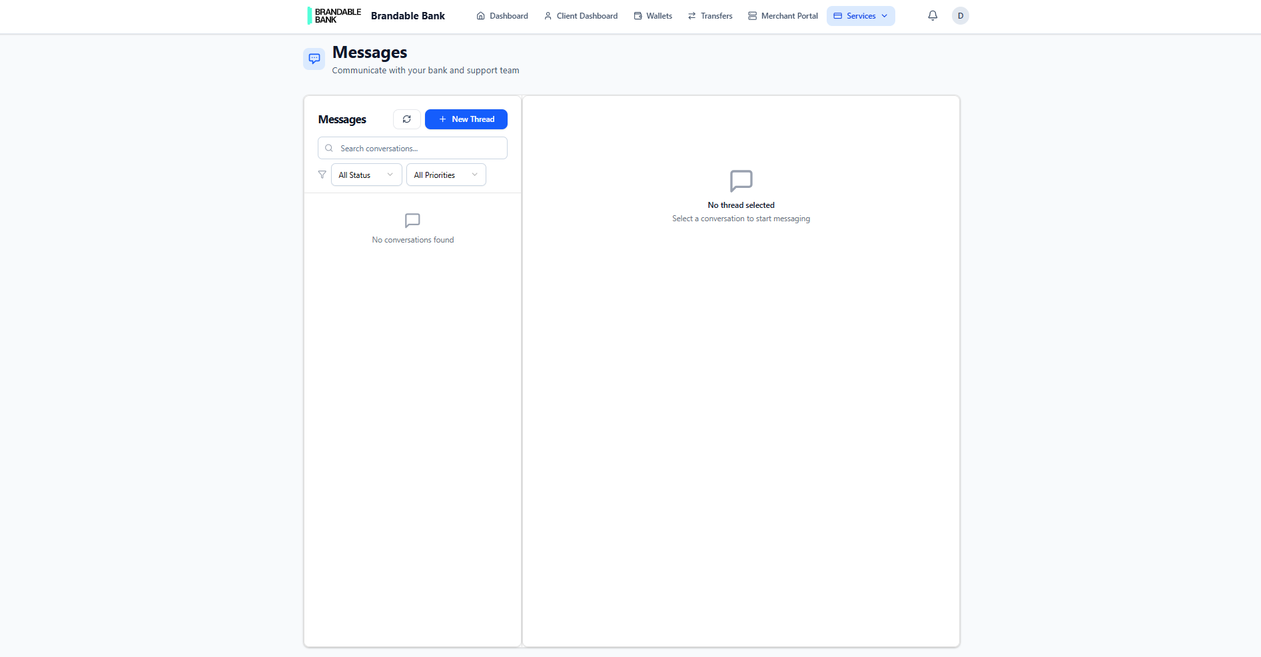Open the All Priorities filter dropdown
1261x657 pixels.
tap(446, 175)
